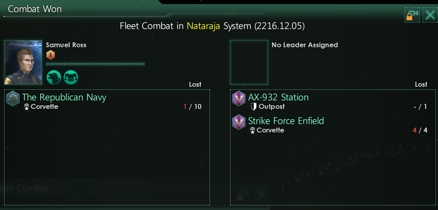Click the Corvette icon under Strike Force Enfield
Viewport: 438px width, 210px height.
[253, 130]
